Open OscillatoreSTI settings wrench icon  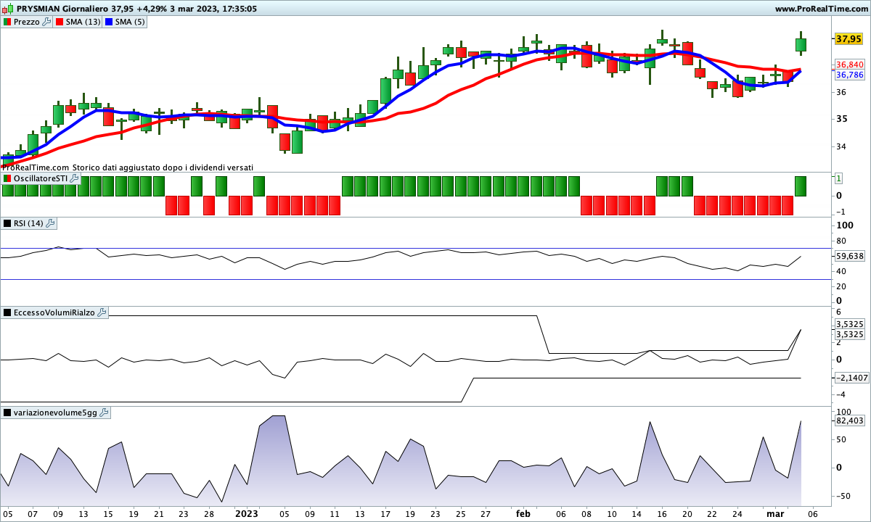click(73, 178)
